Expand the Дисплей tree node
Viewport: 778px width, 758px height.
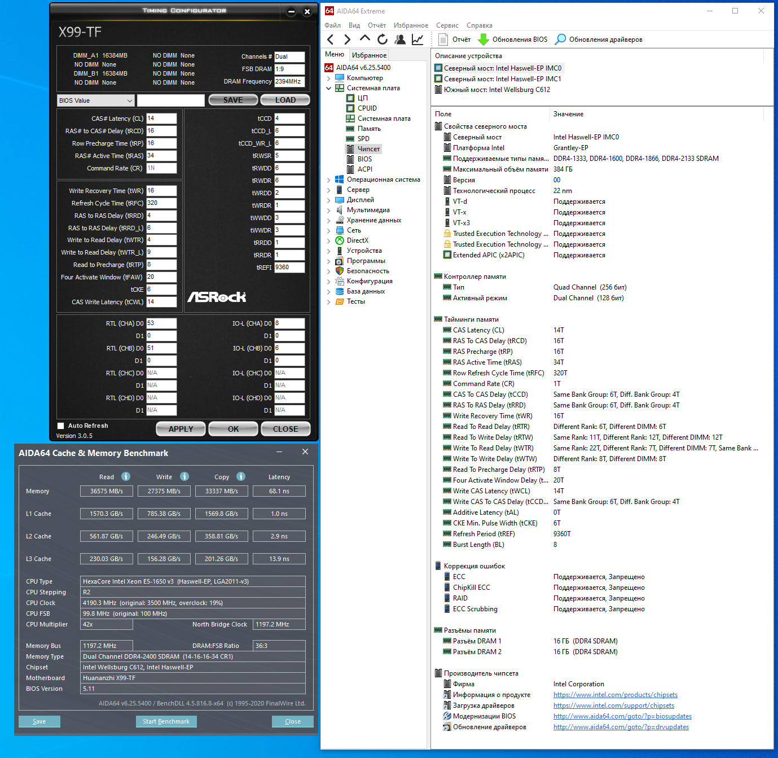[329, 200]
